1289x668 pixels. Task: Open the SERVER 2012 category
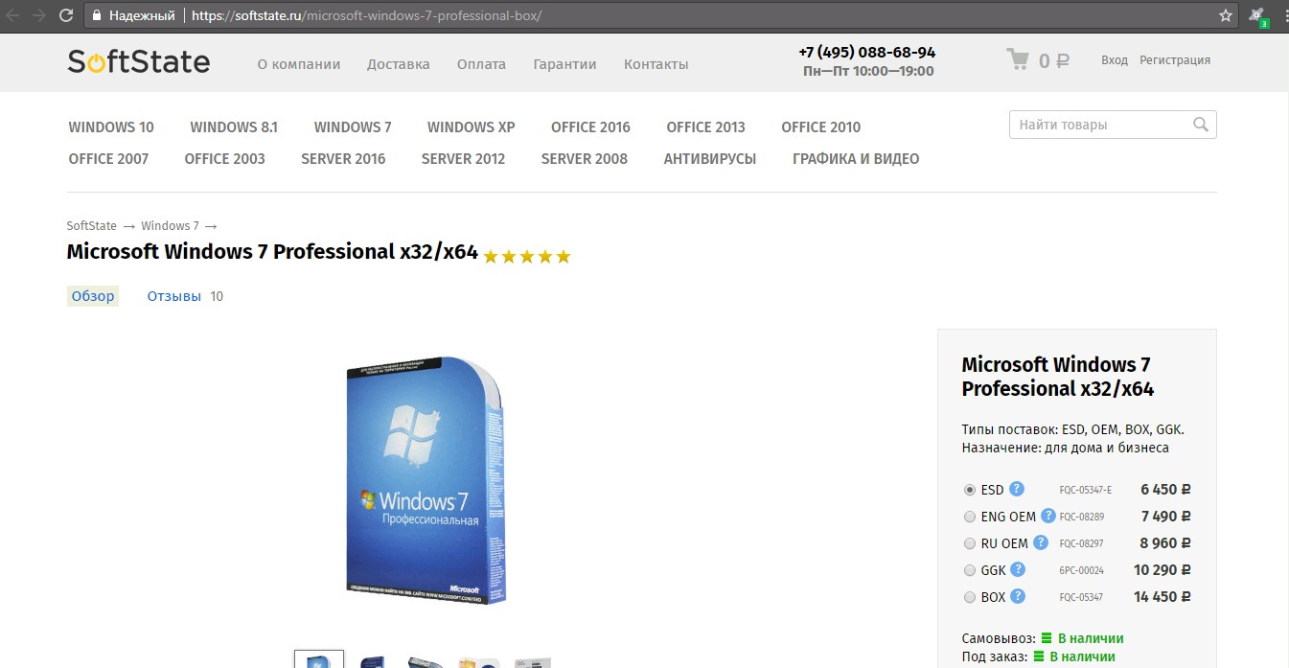(x=463, y=159)
